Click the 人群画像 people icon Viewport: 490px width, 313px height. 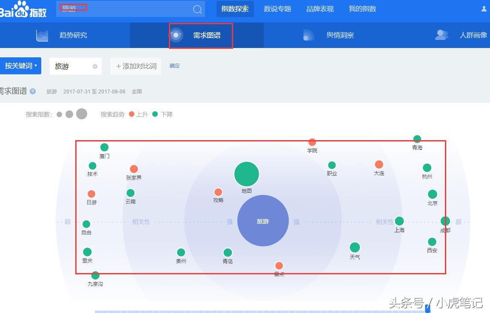pos(442,35)
